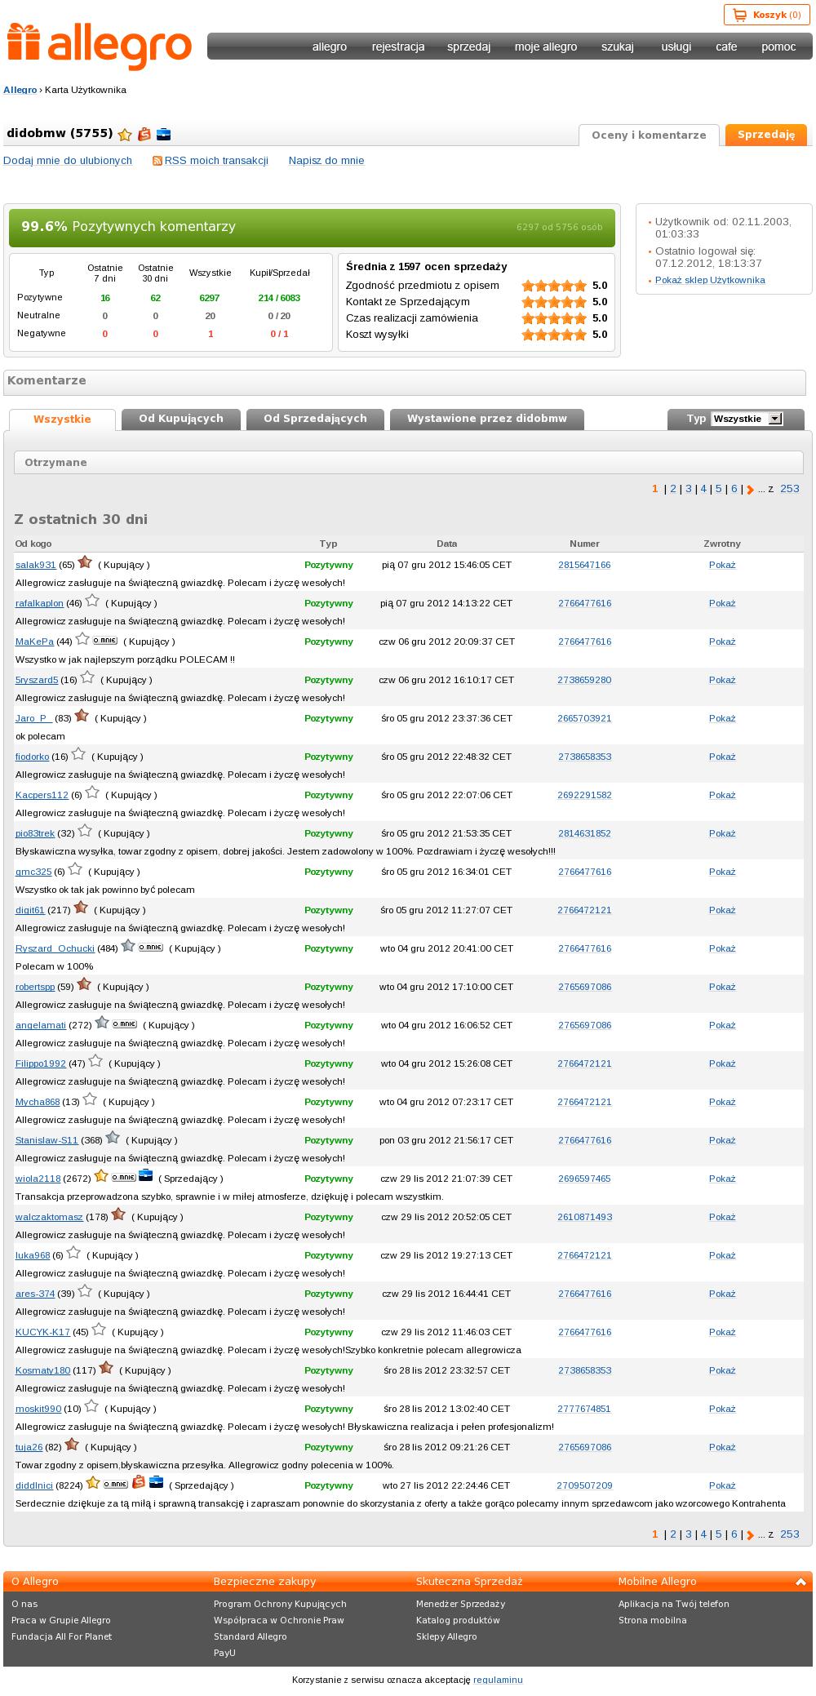Switch to the Od Kupujących tab
Screen dimensions: 816x1696
coord(181,419)
